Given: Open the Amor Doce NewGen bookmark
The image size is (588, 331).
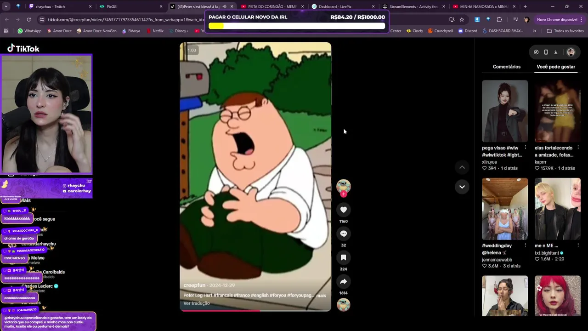Looking at the screenshot, I should pyautogui.click(x=96, y=31).
